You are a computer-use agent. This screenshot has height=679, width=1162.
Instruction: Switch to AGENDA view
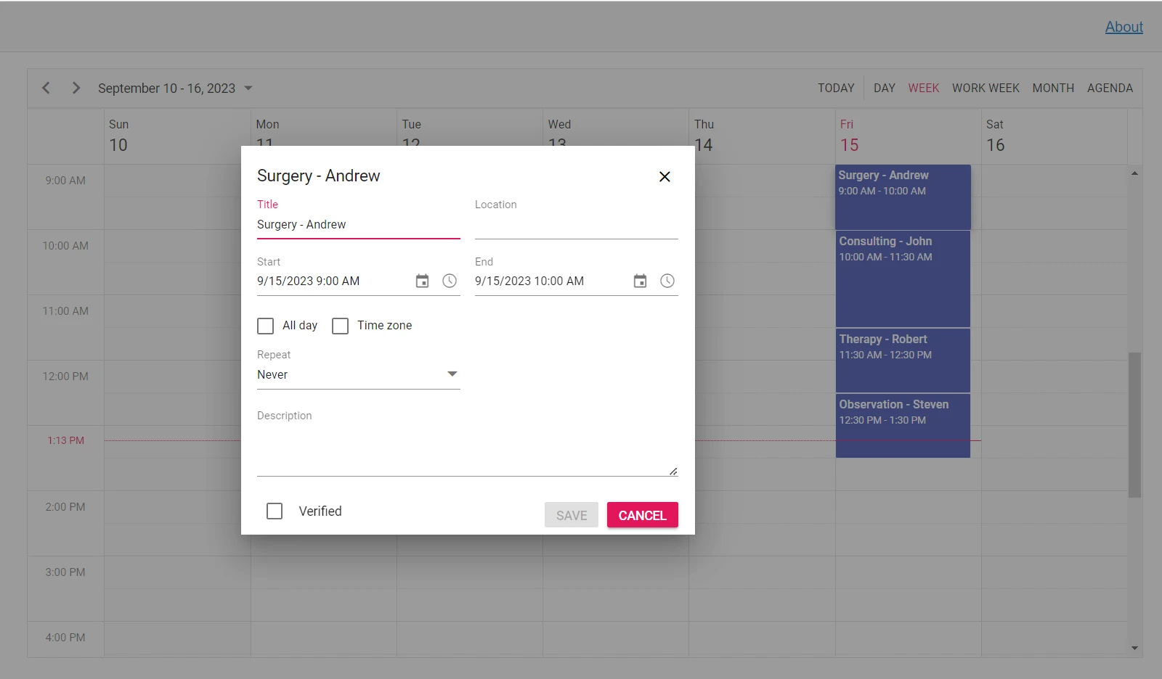(x=1110, y=88)
